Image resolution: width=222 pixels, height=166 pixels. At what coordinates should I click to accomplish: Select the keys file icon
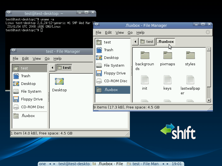click(167, 80)
